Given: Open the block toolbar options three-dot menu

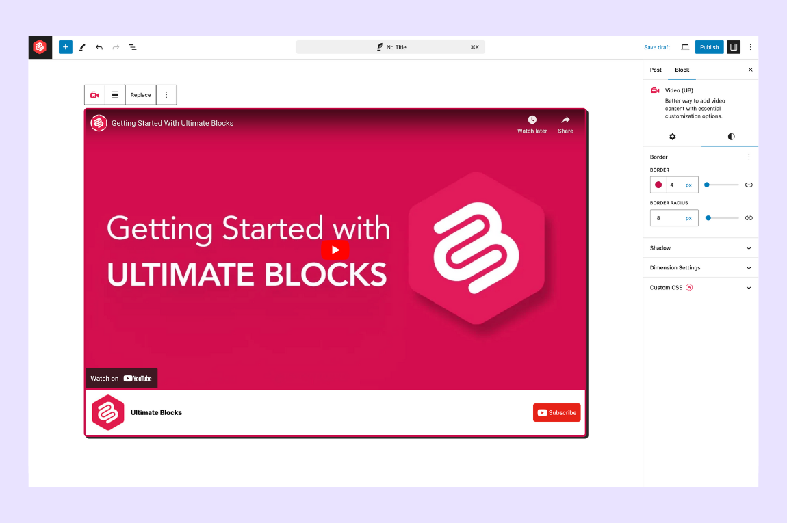Looking at the screenshot, I should [166, 94].
